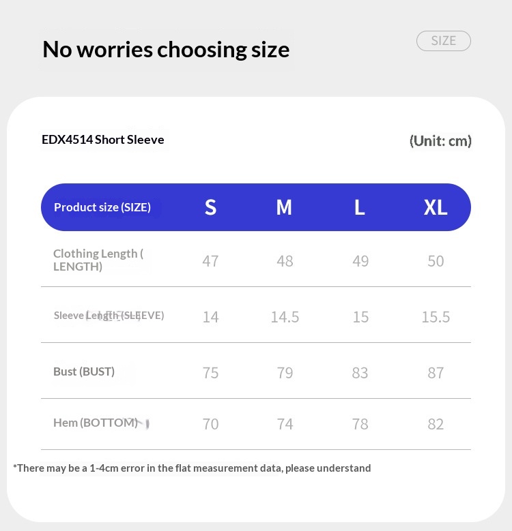The height and width of the screenshot is (531, 512).
Task: Click the EDX4514 Short Sleeve title
Action: (103, 140)
